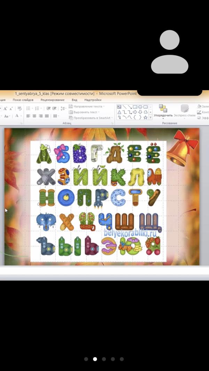Click the Decrease Font Size icon
This screenshot has width=209, height=371.
pos(11,108)
